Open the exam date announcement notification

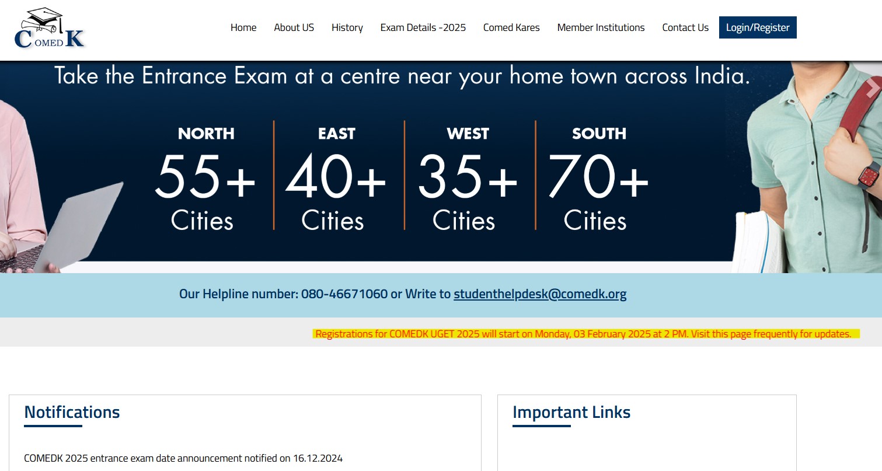point(184,458)
